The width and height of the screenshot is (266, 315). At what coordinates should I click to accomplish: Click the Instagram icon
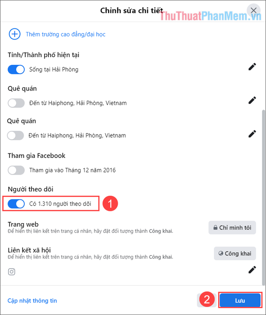11,272
